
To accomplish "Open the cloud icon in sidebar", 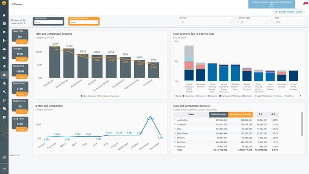I will point(4,49).
